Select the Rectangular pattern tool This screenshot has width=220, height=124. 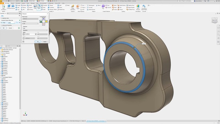pyautogui.click(x=91, y=5)
